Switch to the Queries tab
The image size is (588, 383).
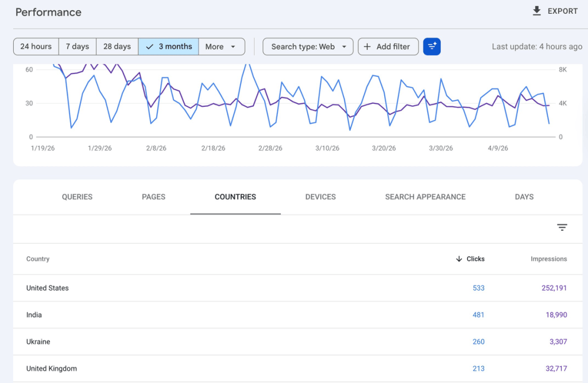coord(77,197)
